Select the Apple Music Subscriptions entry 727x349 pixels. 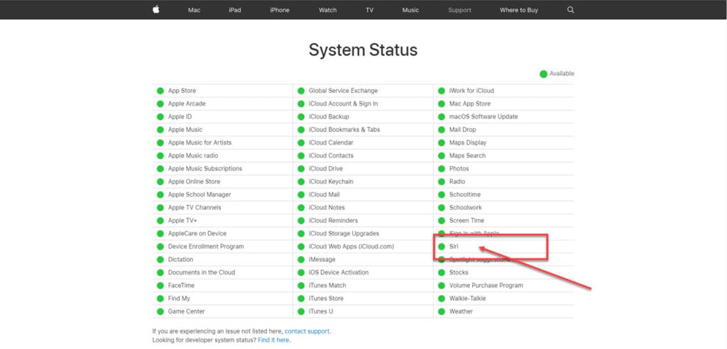tap(205, 169)
